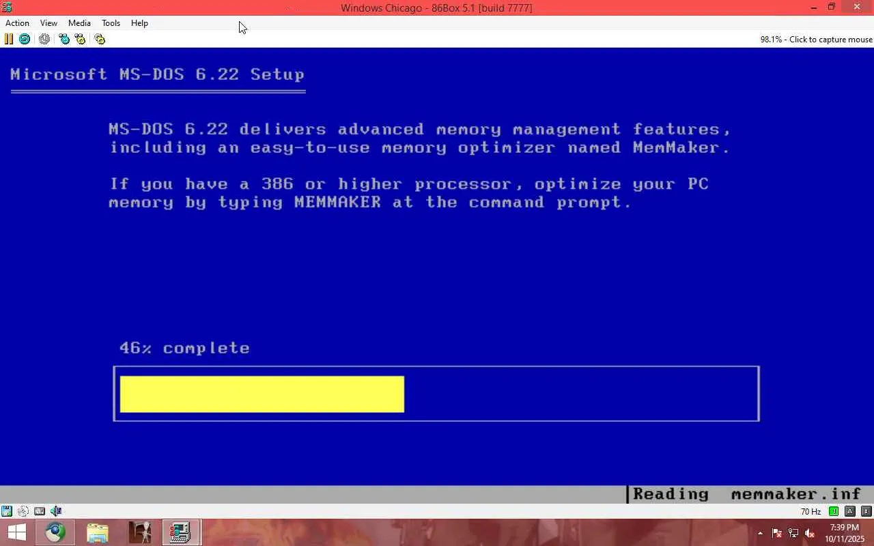Image resolution: width=874 pixels, height=546 pixels.
Task: Minimize the 86Box window
Action: [x=814, y=8]
